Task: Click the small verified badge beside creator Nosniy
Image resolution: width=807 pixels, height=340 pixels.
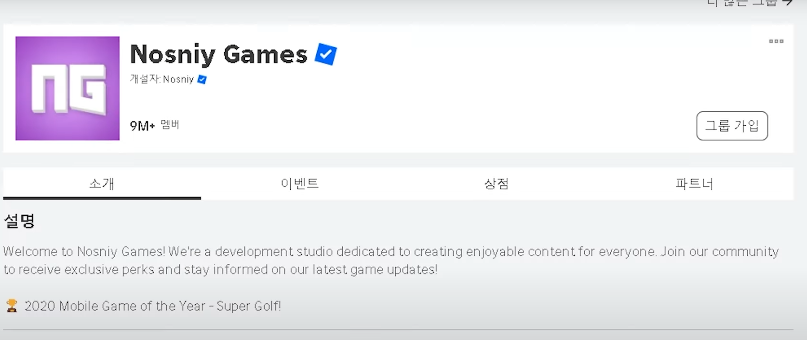Action: coord(202,79)
